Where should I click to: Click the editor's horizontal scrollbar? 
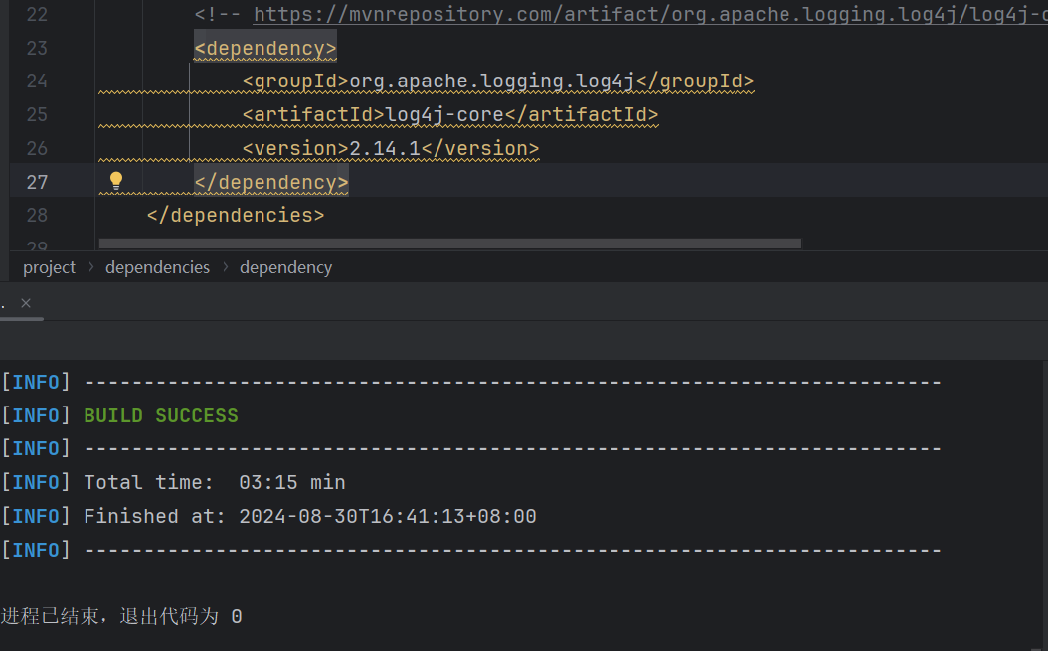(x=449, y=243)
